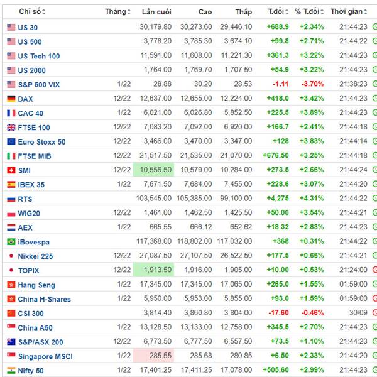Screen dimensions: 377x377
Task: Click the Italian flag beside FTSE MIB
Action: click(11, 156)
